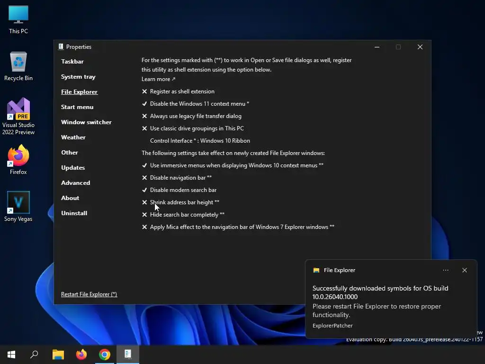This screenshot has height=364, width=485.
Task: Switch to the Start menu section
Action: pos(77,107)
